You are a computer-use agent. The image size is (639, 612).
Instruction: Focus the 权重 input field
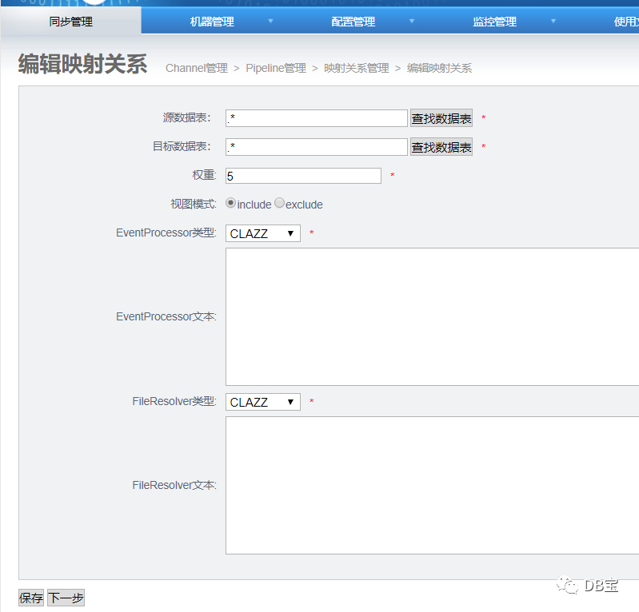303,176
